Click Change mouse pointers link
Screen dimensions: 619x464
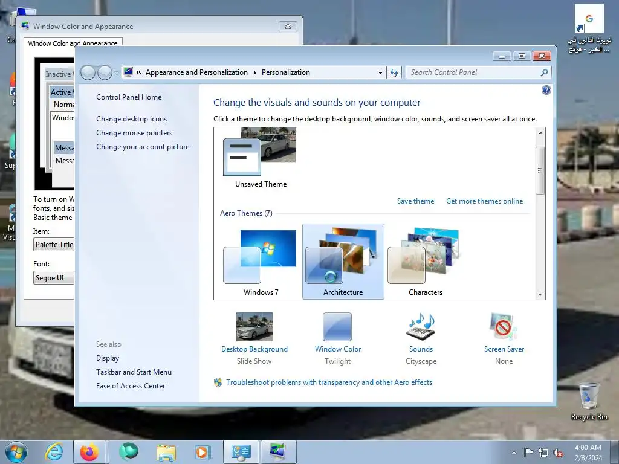pos(134,133)
